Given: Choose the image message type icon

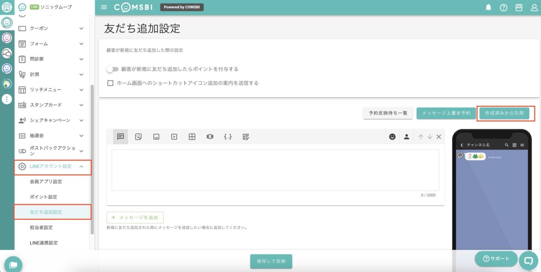Looking at the screenshot, I should click(156, 137).
